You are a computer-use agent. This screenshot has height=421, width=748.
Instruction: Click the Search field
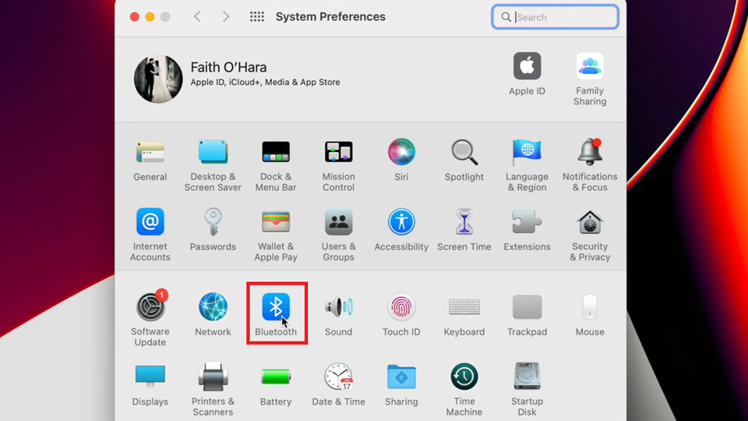pos(556,17)
